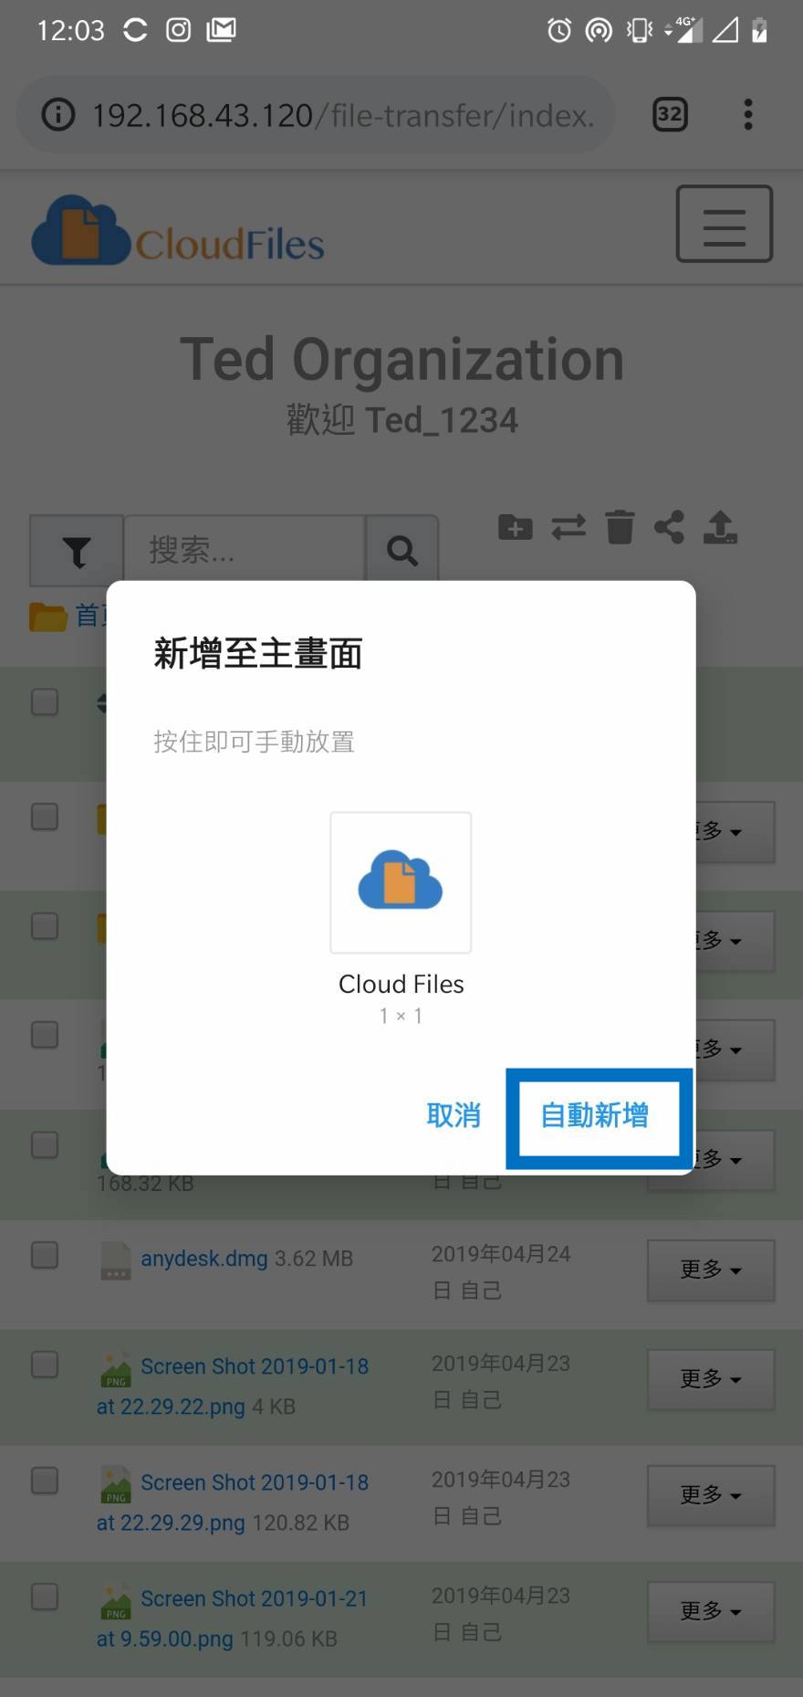Tap the new folder icon in toolbar
The width and height of the screenshot is (803, 1697).
point(516,527)
